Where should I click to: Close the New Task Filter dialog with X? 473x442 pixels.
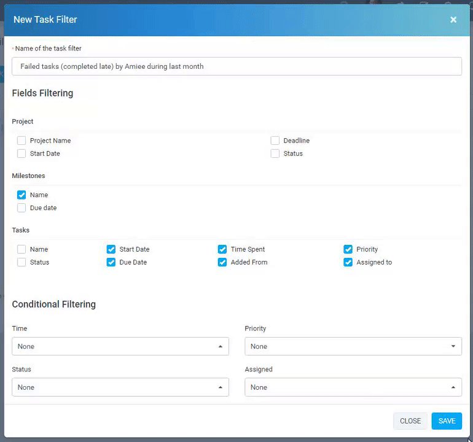click(453, 20)
